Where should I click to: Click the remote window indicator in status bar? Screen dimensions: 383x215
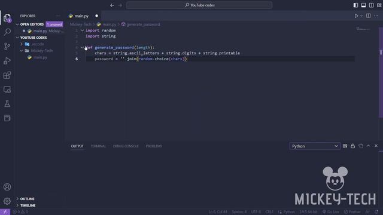(x=5, y=212)
